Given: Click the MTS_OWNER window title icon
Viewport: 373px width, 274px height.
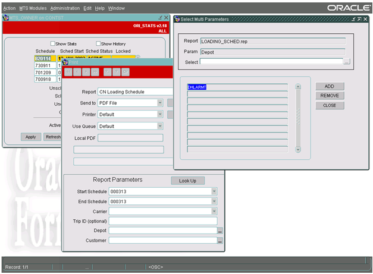Looking at the screenshot, I should pos(6,18).
